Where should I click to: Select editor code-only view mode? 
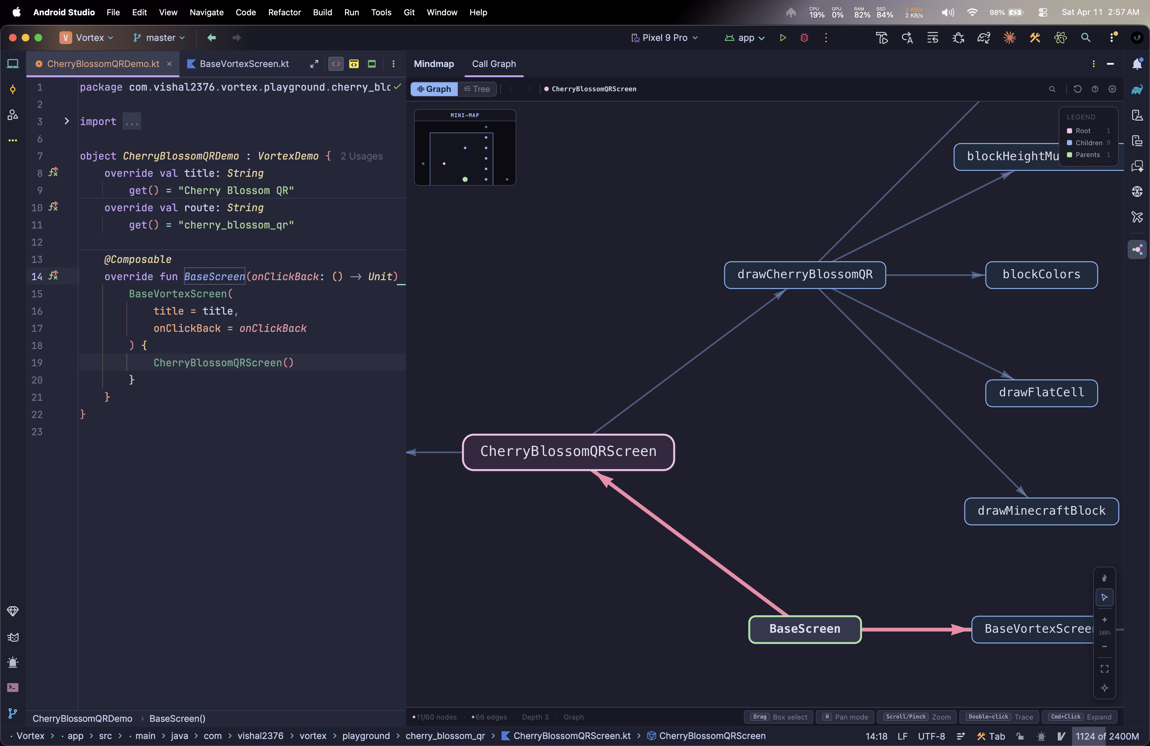(336, 64)
